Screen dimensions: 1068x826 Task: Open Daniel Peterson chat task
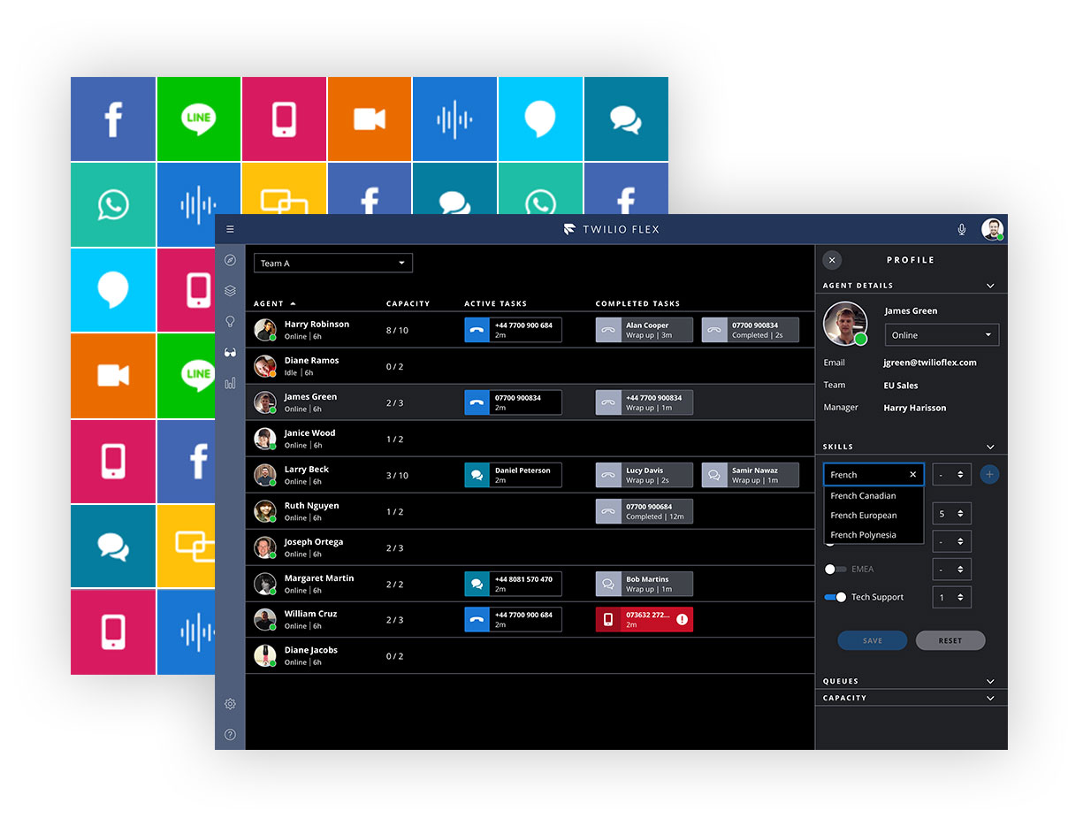pos(513,475)
